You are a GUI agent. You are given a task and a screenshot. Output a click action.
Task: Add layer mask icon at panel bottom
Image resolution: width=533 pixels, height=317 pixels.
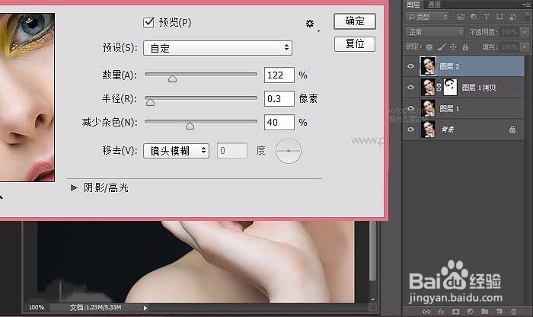[x=455, y=311]
